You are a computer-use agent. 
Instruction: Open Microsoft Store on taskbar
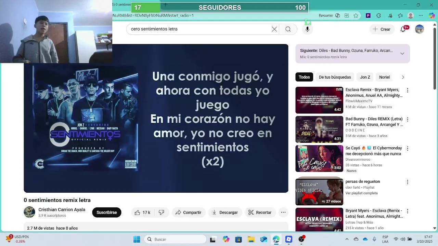pos(239,239)
